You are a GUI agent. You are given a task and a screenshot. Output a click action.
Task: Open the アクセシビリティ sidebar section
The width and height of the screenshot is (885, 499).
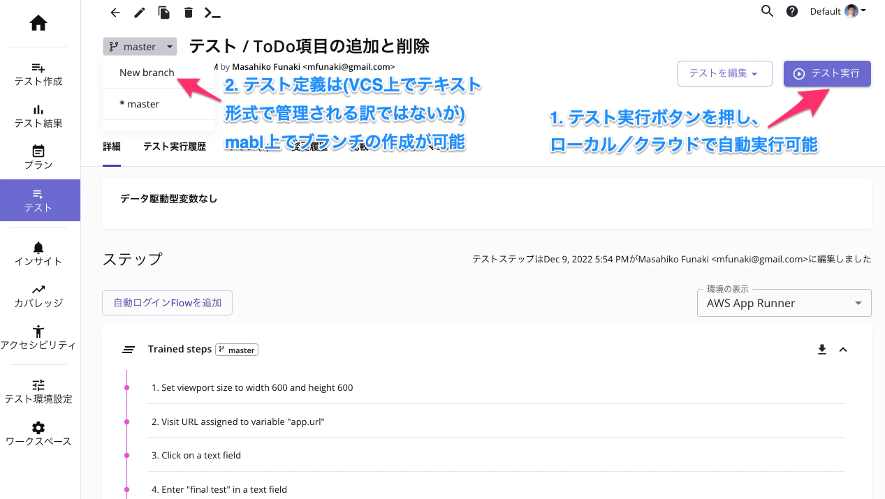(38, 336)
